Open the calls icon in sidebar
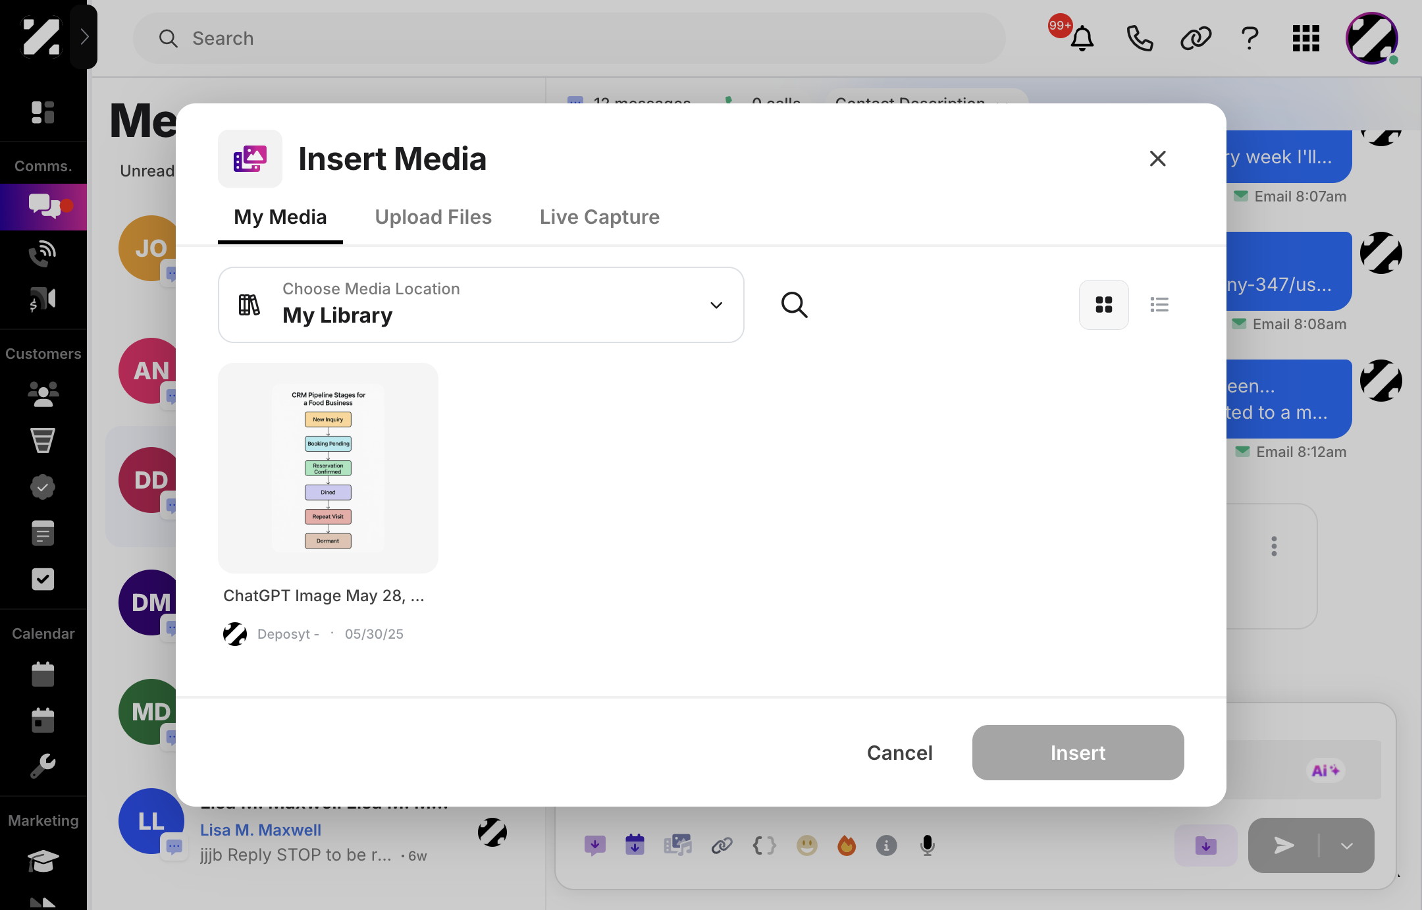The image size is (1422, 910). [43, 253]
